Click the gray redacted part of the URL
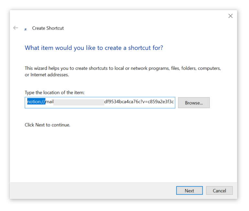The height and width of the screenshot is (211, 249). 79,102
